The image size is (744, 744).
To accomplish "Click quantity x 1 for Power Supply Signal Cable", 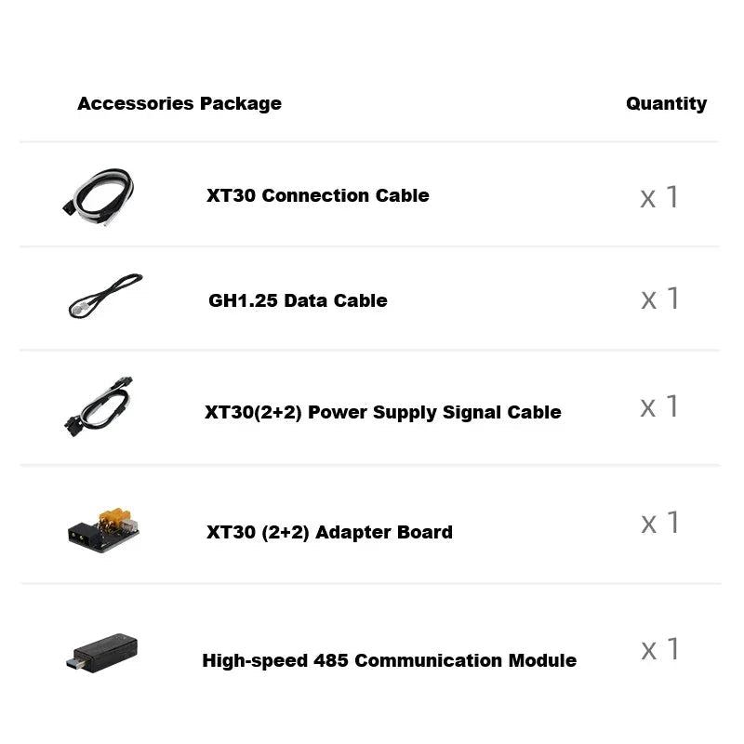I will tap(659, 406).
